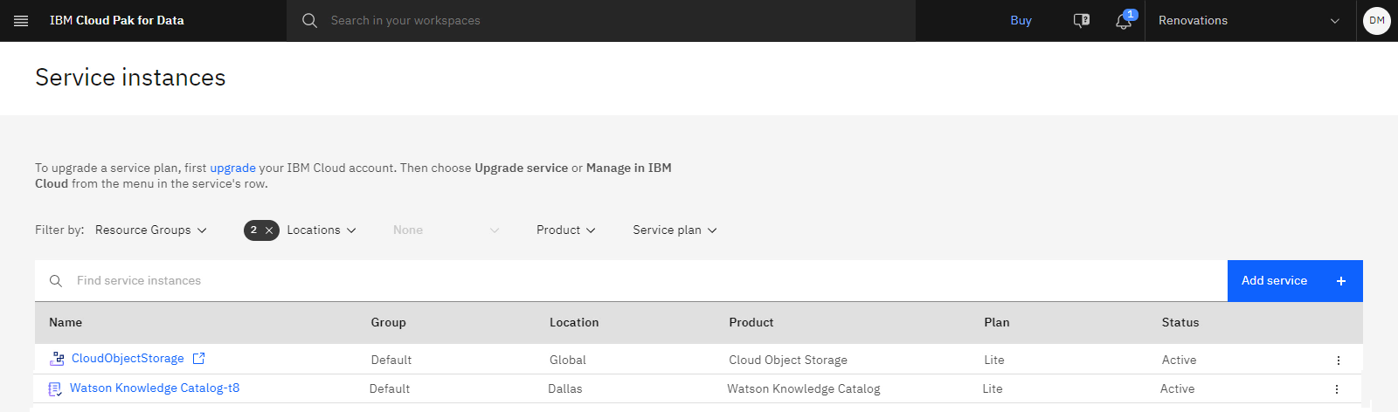1398x412 pixels.
Task: Open the CloudObjectStorage instance link
Action: tap(128, 358)
